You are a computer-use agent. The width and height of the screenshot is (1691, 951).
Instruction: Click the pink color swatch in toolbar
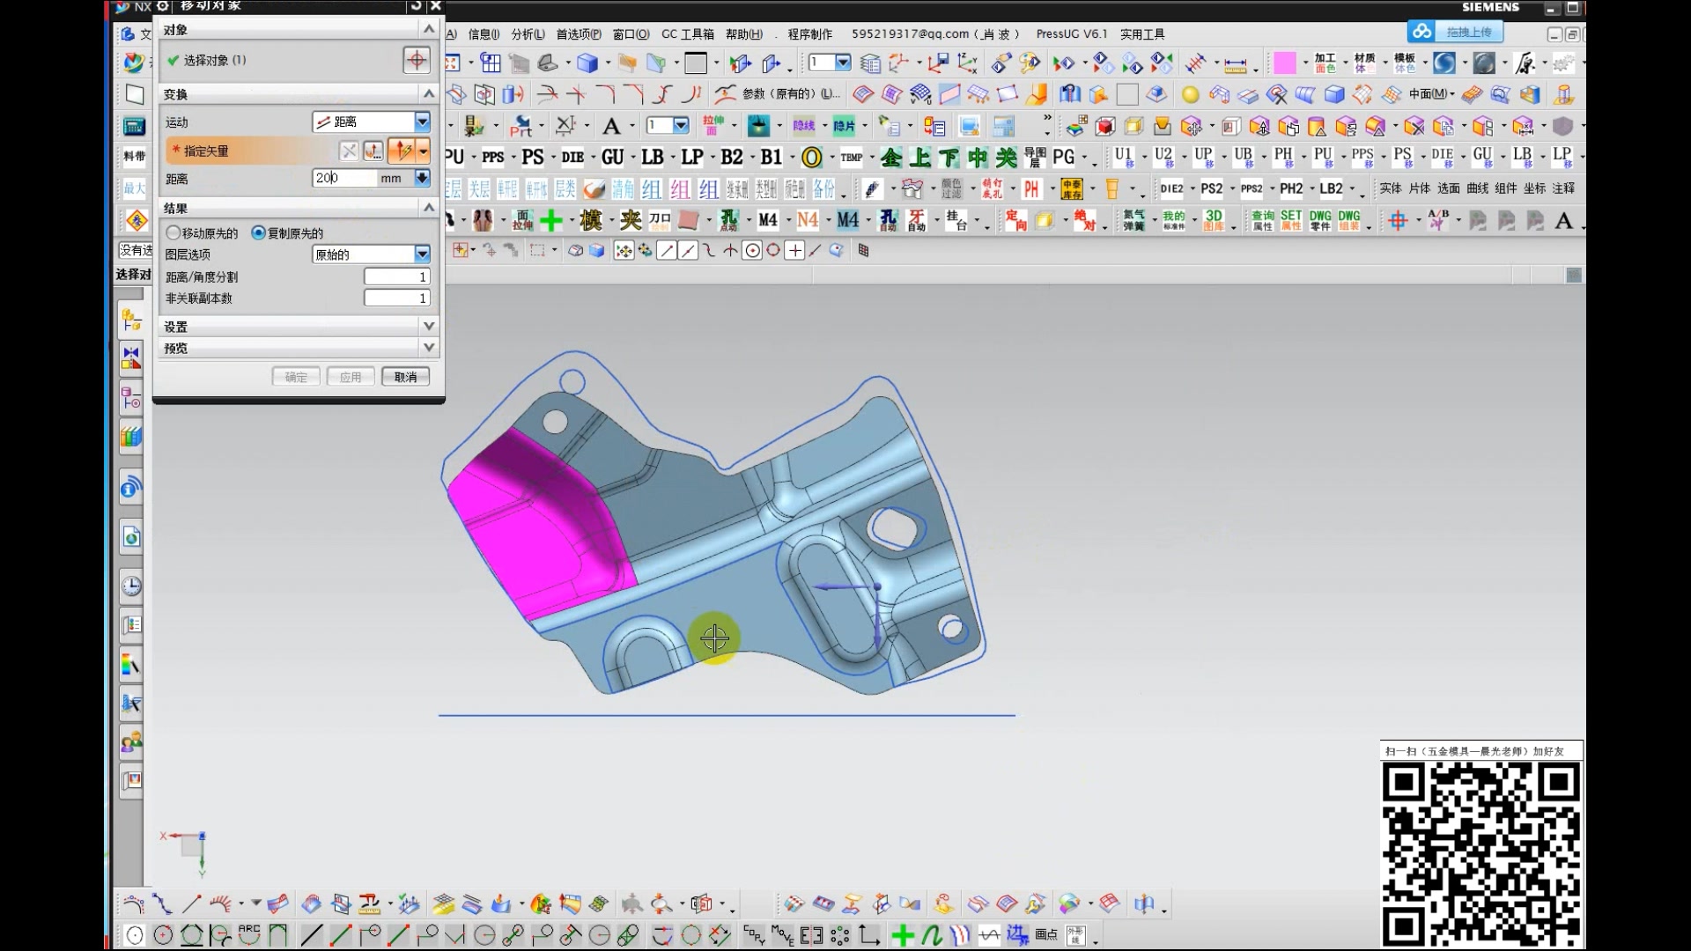point(1284,63)
